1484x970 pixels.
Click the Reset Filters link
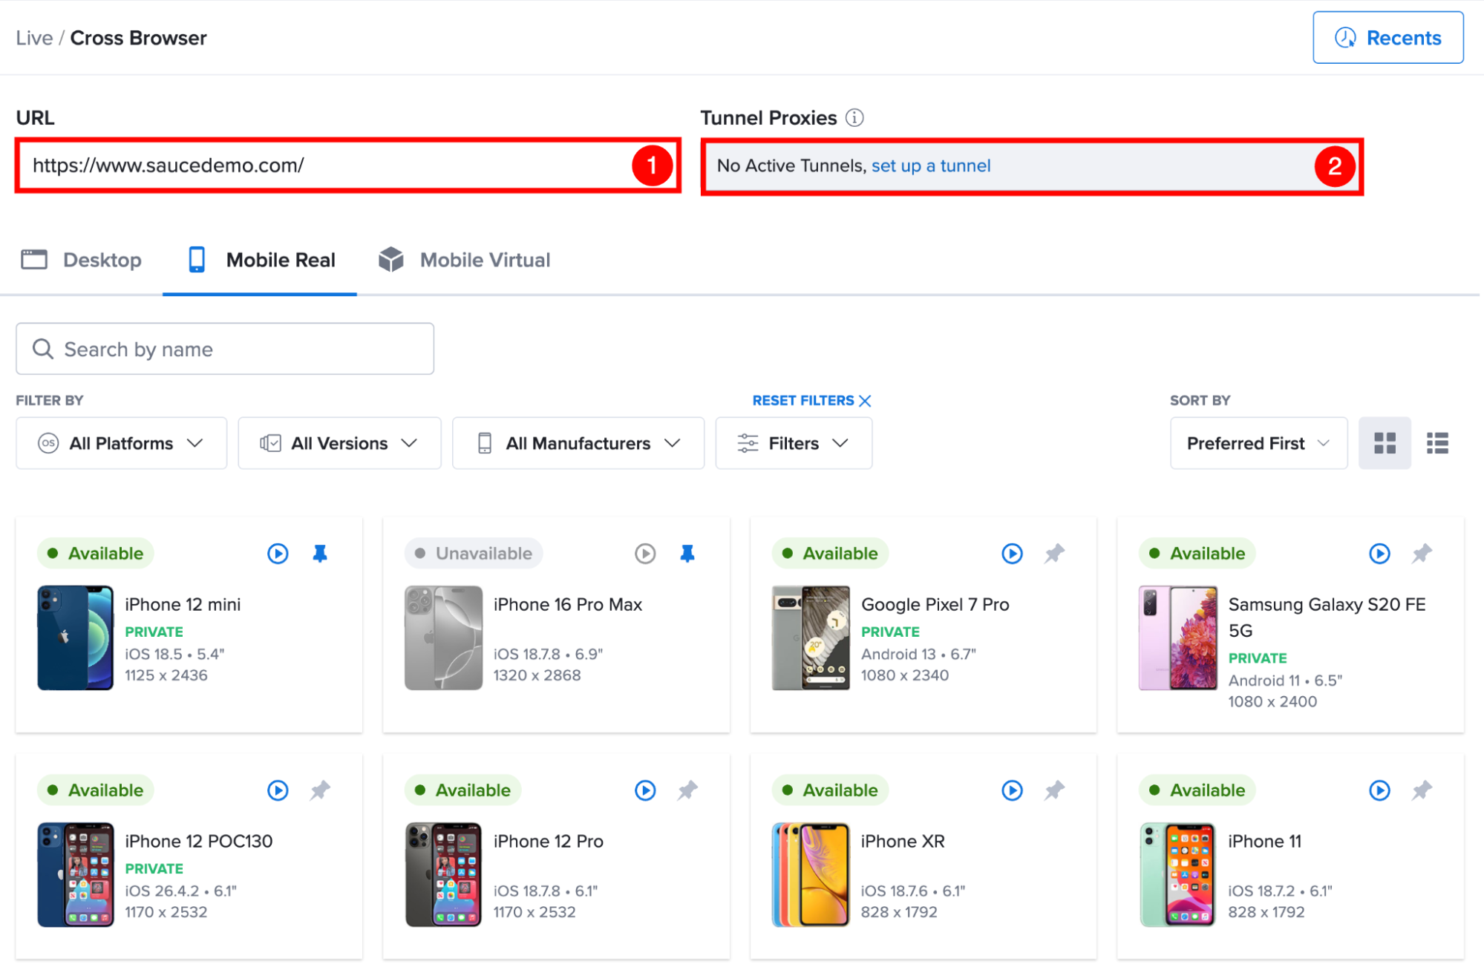click(811, 401)
